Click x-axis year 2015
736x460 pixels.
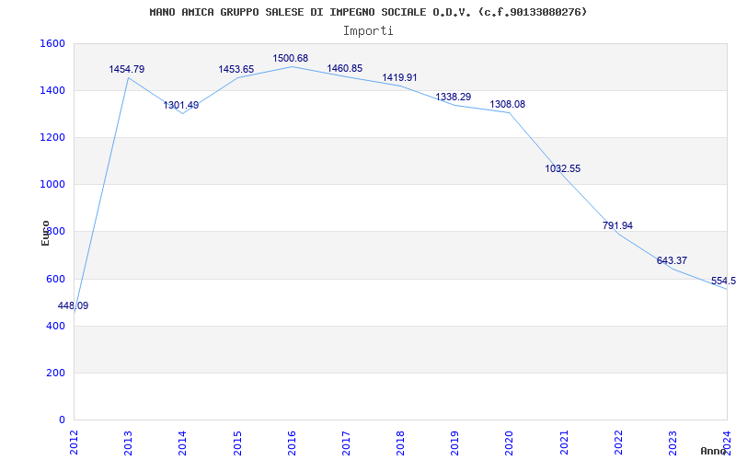coord(237,443)
